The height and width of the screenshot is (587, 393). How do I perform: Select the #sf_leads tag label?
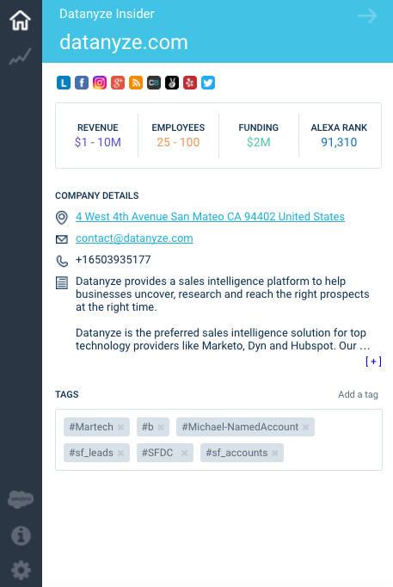91,453
